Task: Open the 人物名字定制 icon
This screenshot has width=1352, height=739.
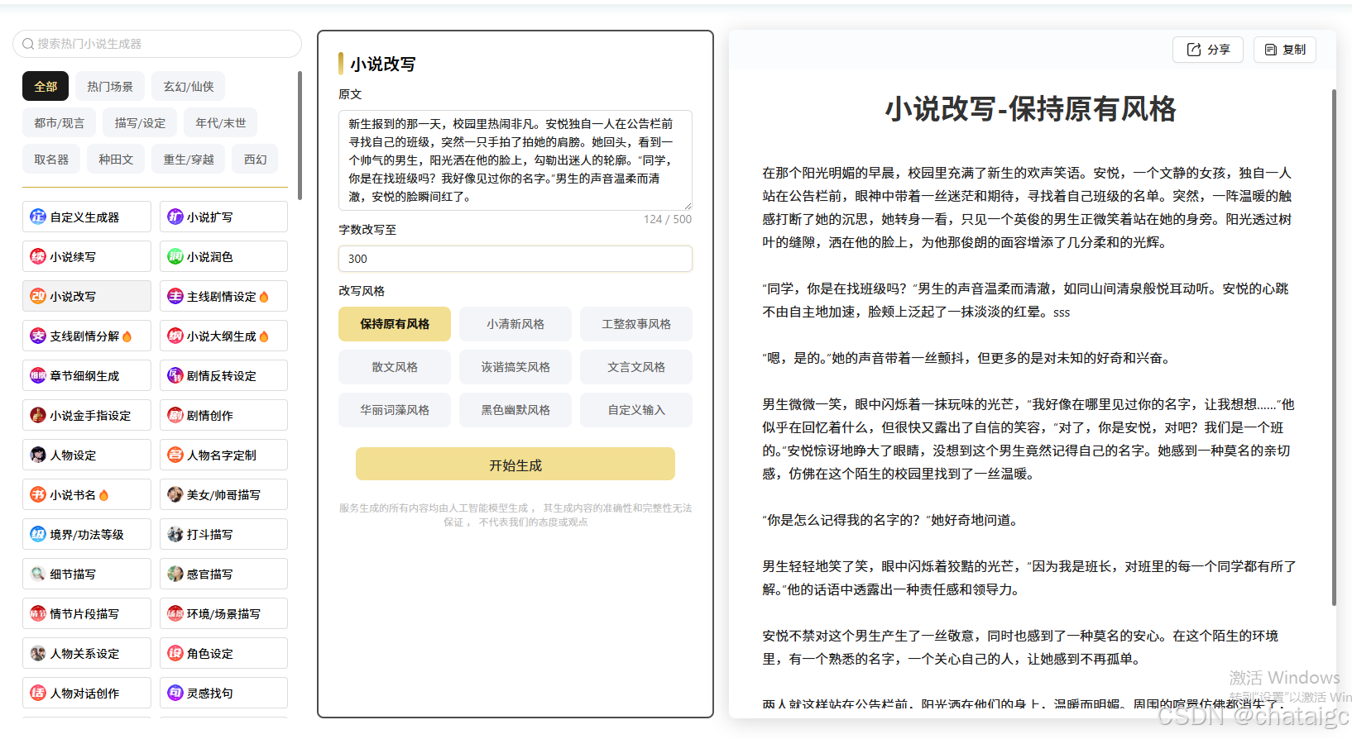Action: pos(175,455)
